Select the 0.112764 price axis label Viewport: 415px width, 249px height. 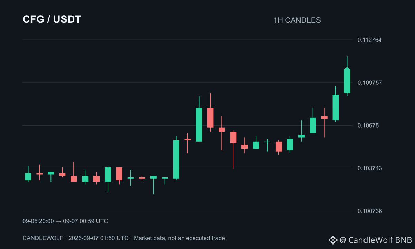tap(369, 40)
